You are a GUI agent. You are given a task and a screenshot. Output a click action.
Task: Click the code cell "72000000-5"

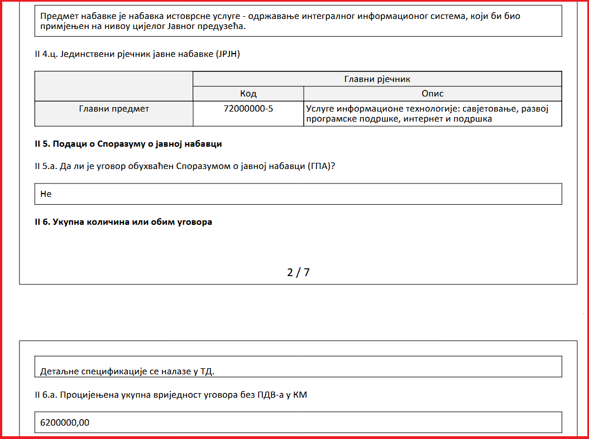(248, 109)
